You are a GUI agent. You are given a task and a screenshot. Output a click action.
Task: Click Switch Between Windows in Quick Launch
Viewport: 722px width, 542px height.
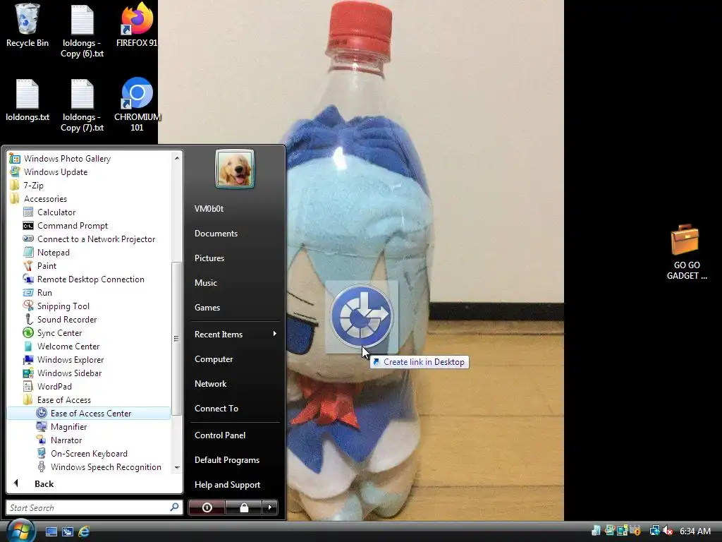tap(67, 531)
